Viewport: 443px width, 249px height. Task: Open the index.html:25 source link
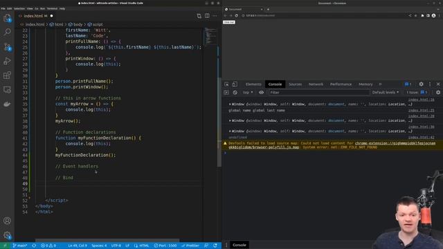[421, 111]
